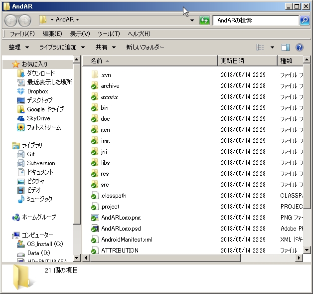
Task: Select the .classpath file
Action: coord(114,196)
